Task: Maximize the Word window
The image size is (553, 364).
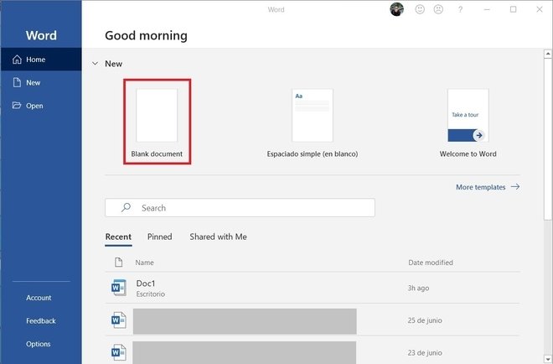Action: pos(513,9)
